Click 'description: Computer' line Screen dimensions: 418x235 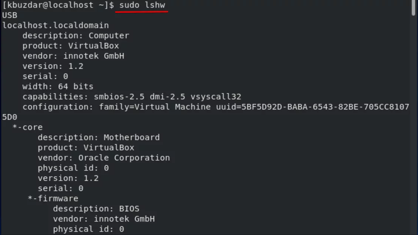click(76, 35)
